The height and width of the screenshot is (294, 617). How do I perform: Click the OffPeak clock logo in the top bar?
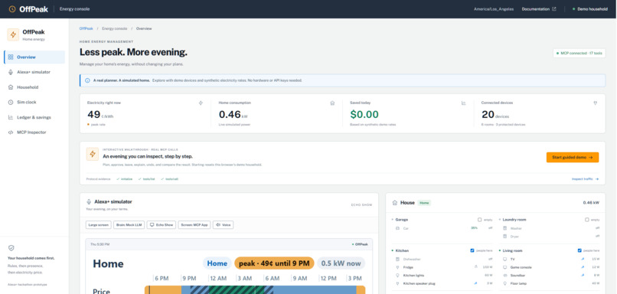[x=12, y=9]
